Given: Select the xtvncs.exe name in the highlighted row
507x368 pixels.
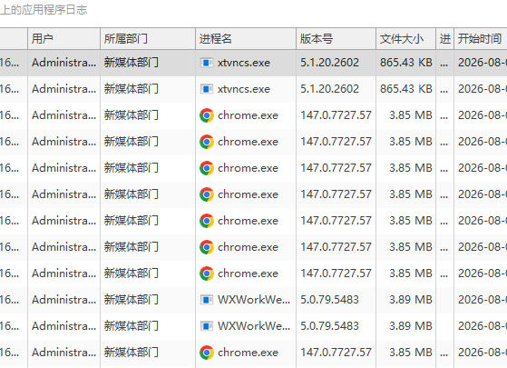Looking at the screenshot, I should (x=244, y=63).
